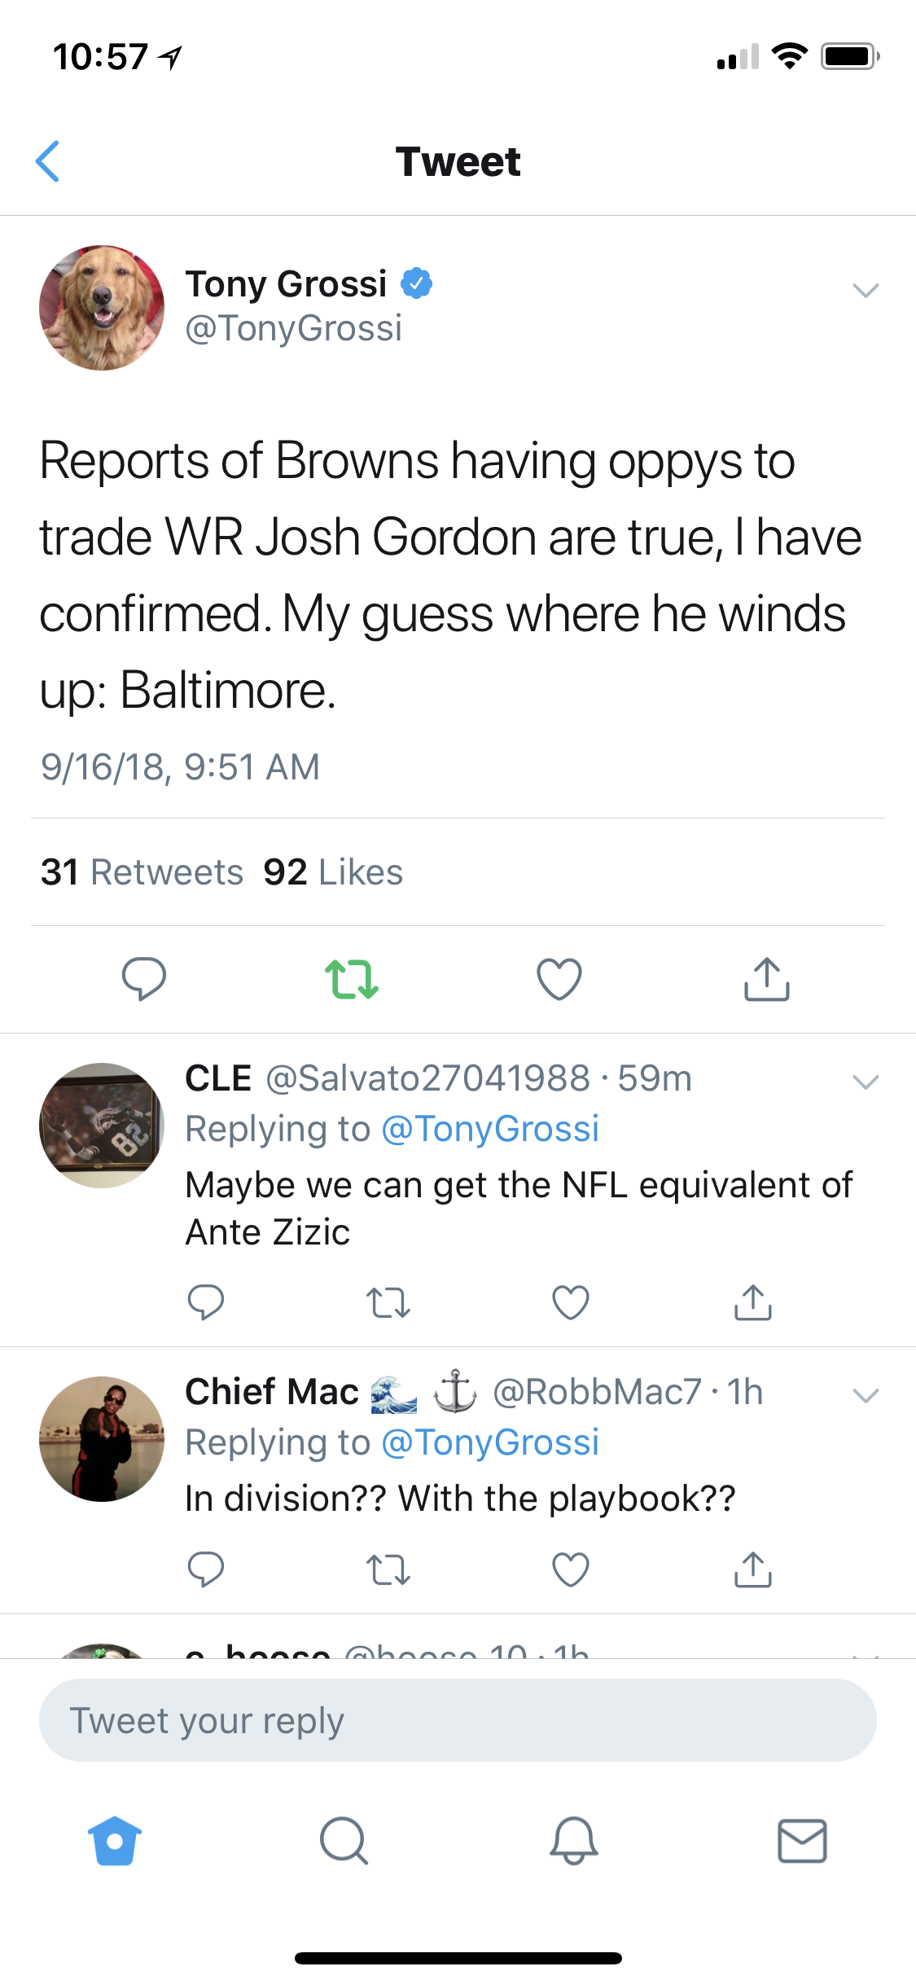The width and height of the screenshot is (916, 1984).
Task: Reply to Tony Grossi's main tweet
Action: click(x=144, y=978)
